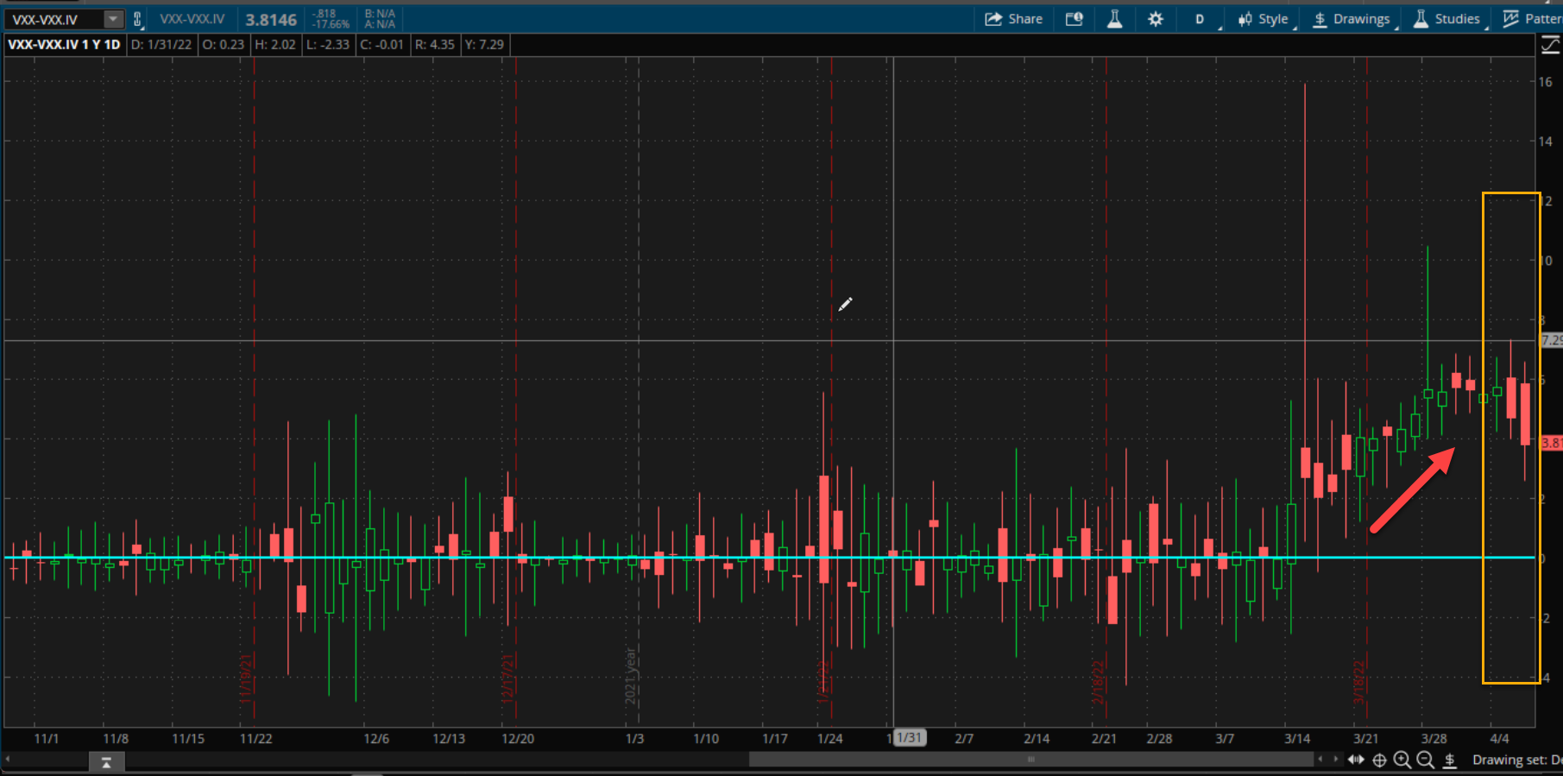Click the horizontal chart scrollbar thumb
This screenshot has width=1563, height=776.
[x=1030, y=760]
